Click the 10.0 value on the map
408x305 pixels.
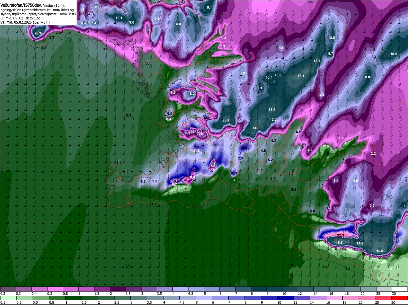[278, 75]
